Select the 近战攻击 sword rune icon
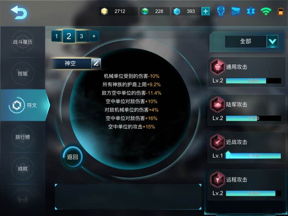This screenshot has height=216, width=288. point(217,142)
